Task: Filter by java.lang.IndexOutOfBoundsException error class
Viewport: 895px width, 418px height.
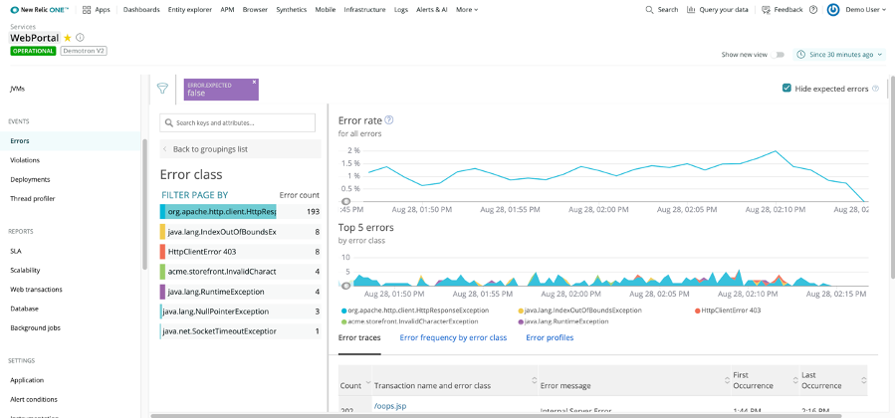Action: click(x=240, y=232)
